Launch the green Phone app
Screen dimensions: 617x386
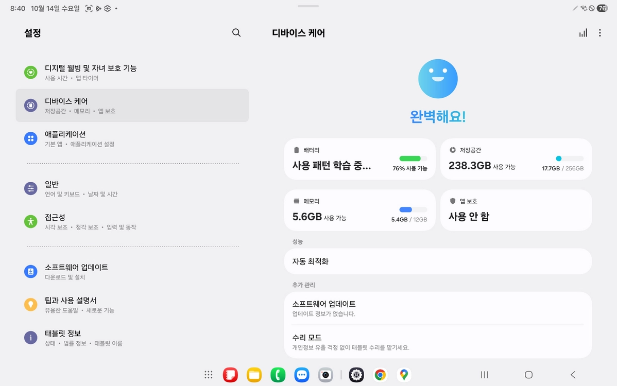point(278,375)
